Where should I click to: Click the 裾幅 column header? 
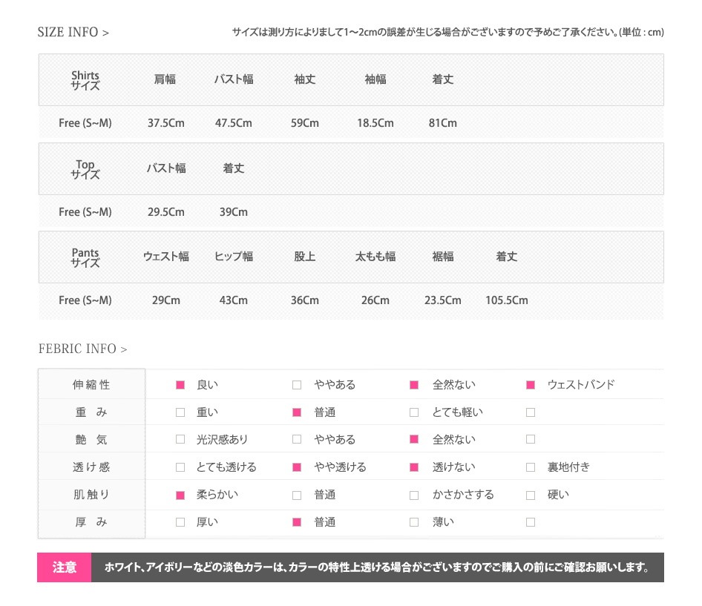tap(443, 257)
